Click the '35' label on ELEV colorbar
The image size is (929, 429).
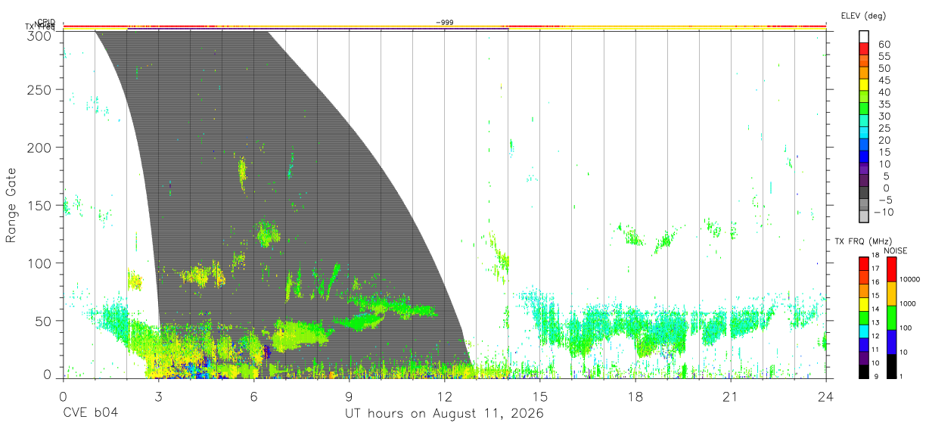(884, 104)
